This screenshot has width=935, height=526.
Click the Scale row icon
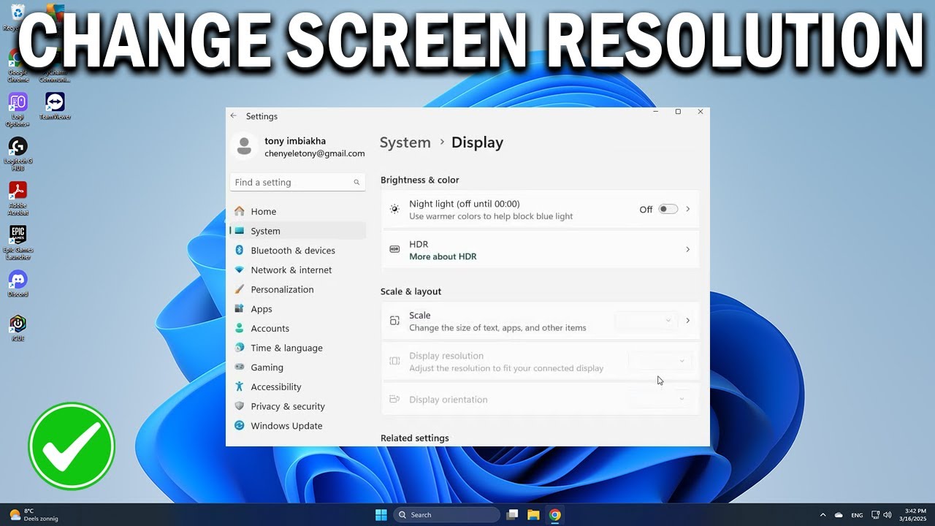[x=394, y=321]
